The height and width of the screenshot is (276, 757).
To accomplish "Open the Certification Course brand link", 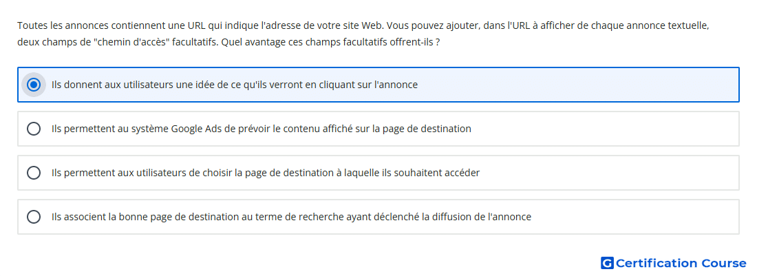I will pyautogui.click(x=674, y=263).
